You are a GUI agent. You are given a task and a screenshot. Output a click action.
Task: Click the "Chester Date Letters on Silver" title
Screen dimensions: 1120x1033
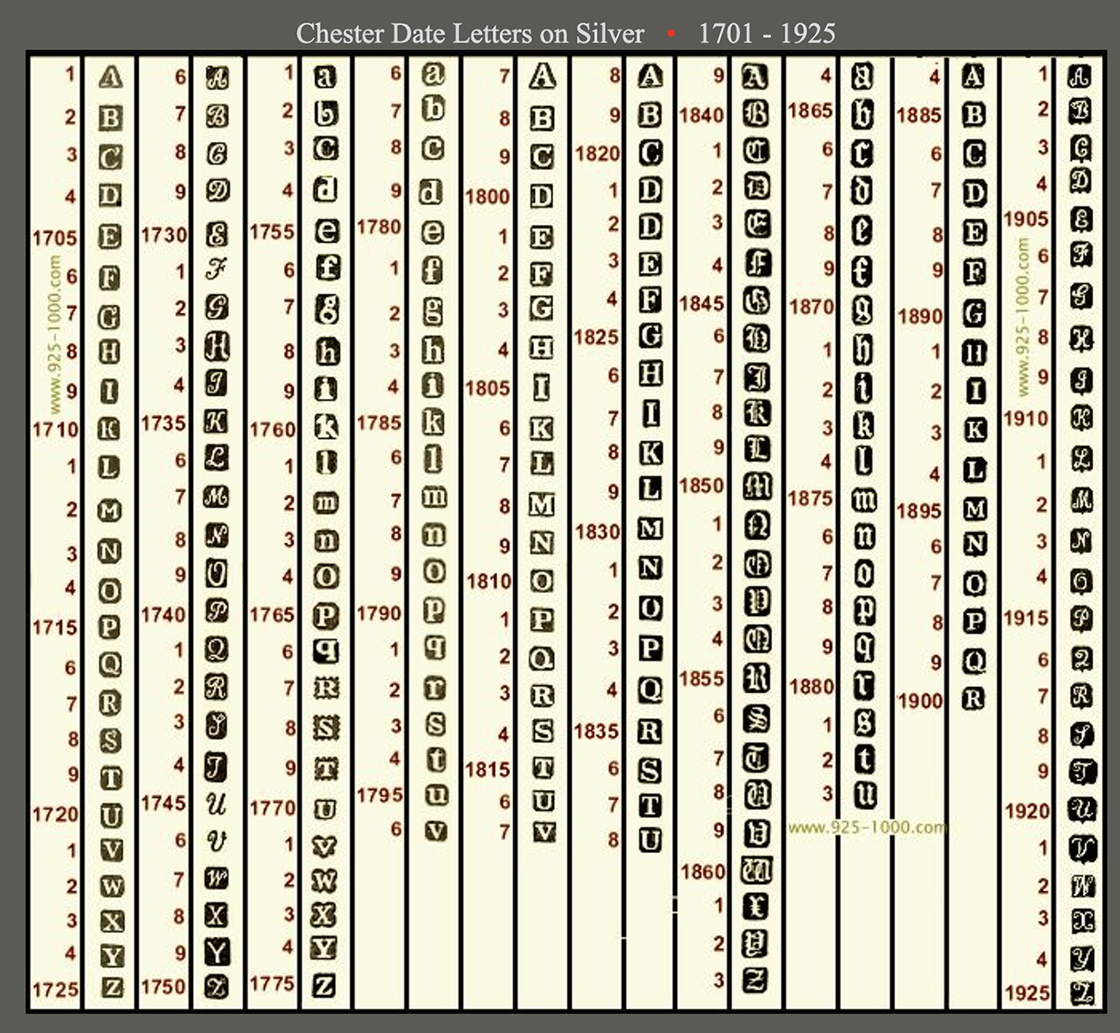(x=470, y=34)
